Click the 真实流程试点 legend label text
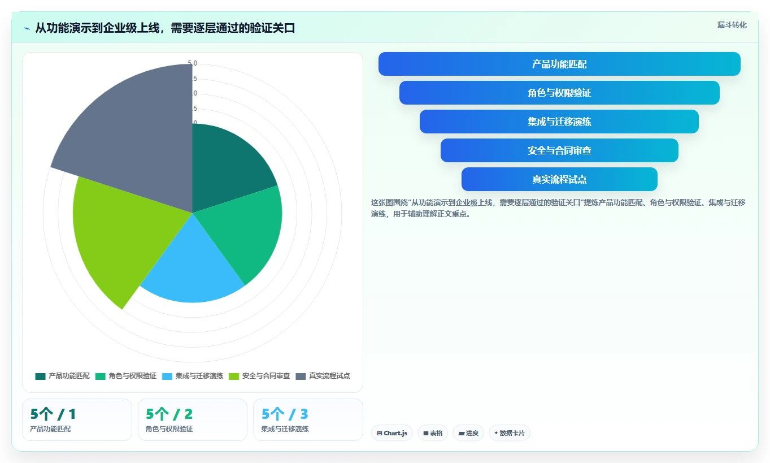Image resolution: width=770 pixels, height=463 pixels. (329, 376)
